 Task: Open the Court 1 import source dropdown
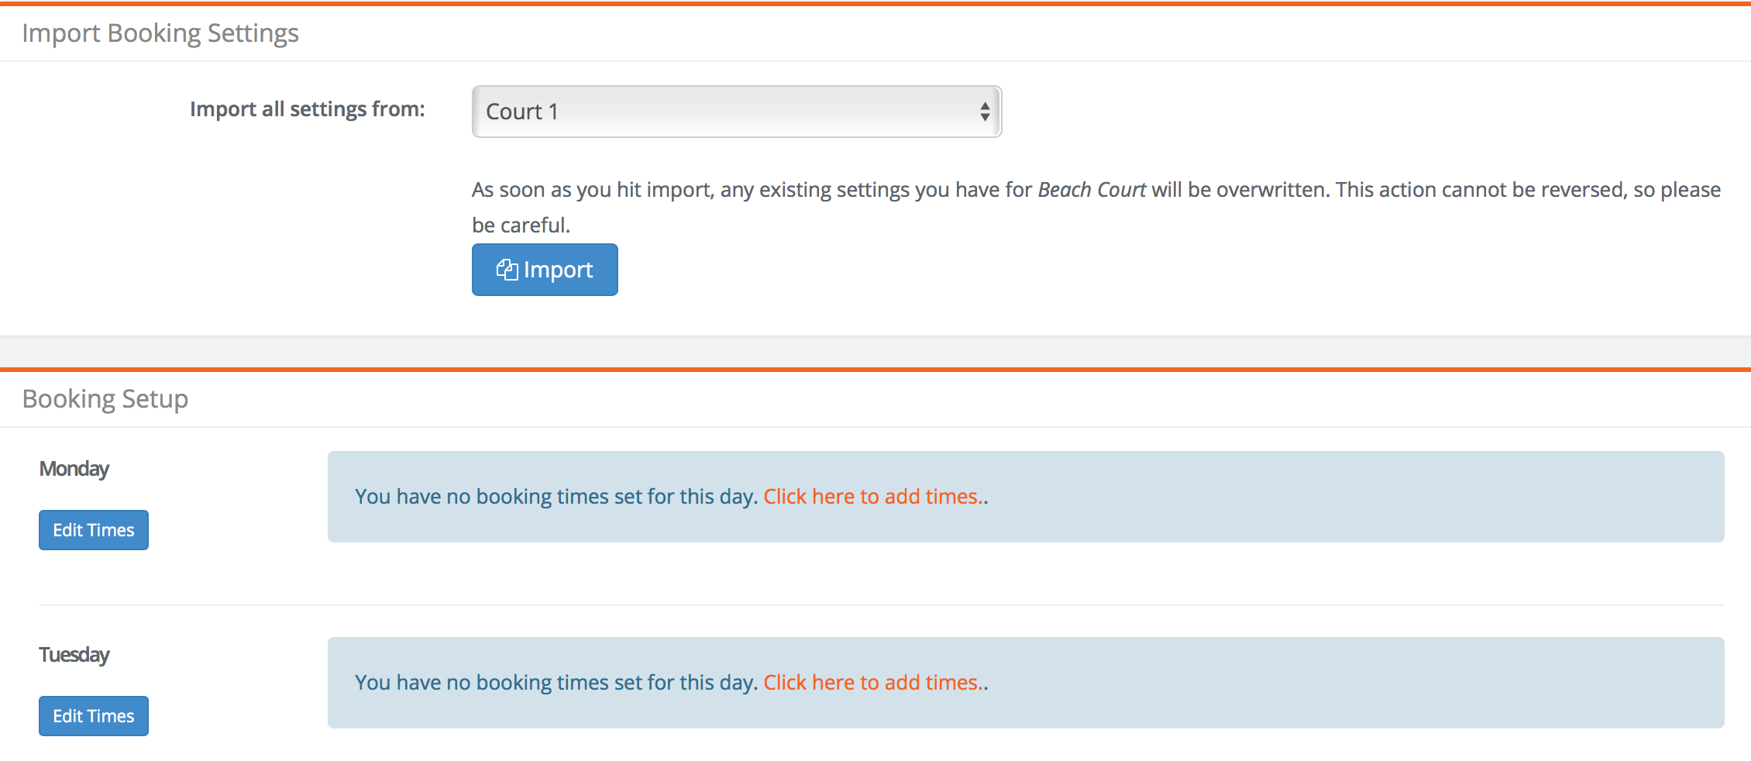[736, 112]
